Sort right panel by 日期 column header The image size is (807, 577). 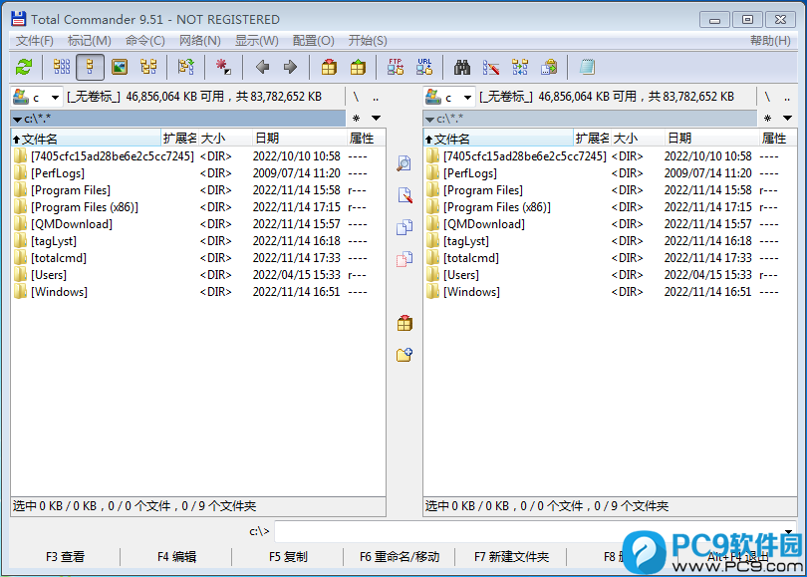[711, 138]
